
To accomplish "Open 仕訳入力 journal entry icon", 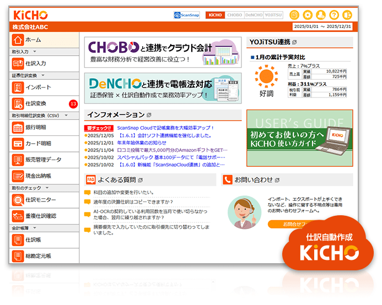I will click(x=18, y=63).
